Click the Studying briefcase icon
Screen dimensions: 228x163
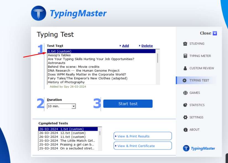click(x=185, y=44)
